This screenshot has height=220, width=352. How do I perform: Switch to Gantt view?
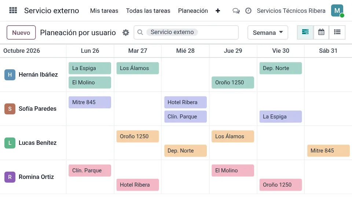point(305,32)
